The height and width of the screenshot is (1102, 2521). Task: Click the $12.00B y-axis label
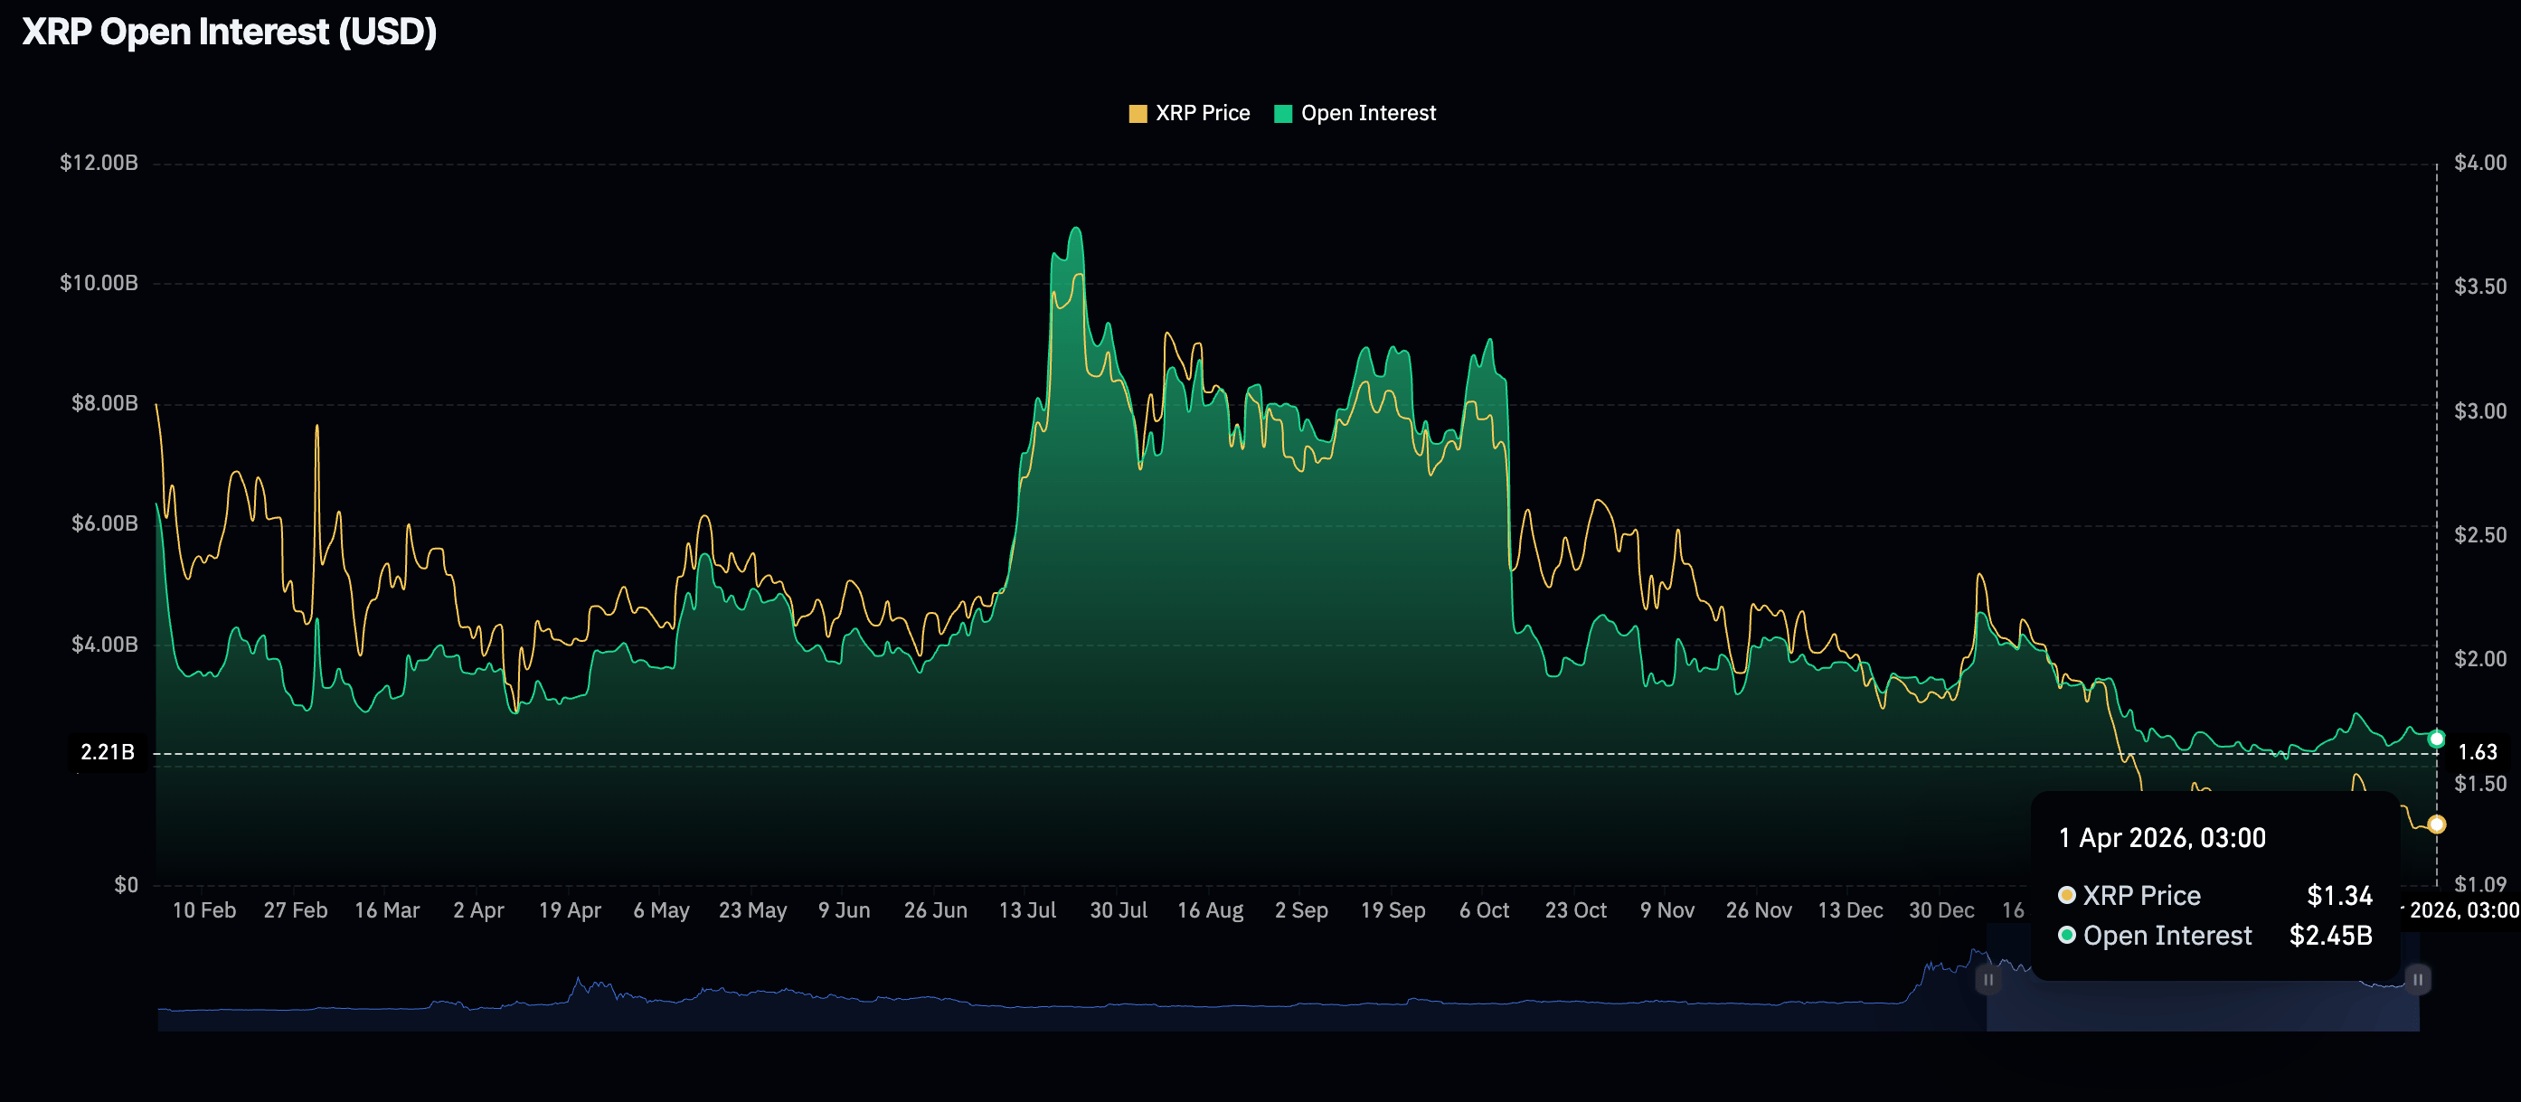click(98, 163)
